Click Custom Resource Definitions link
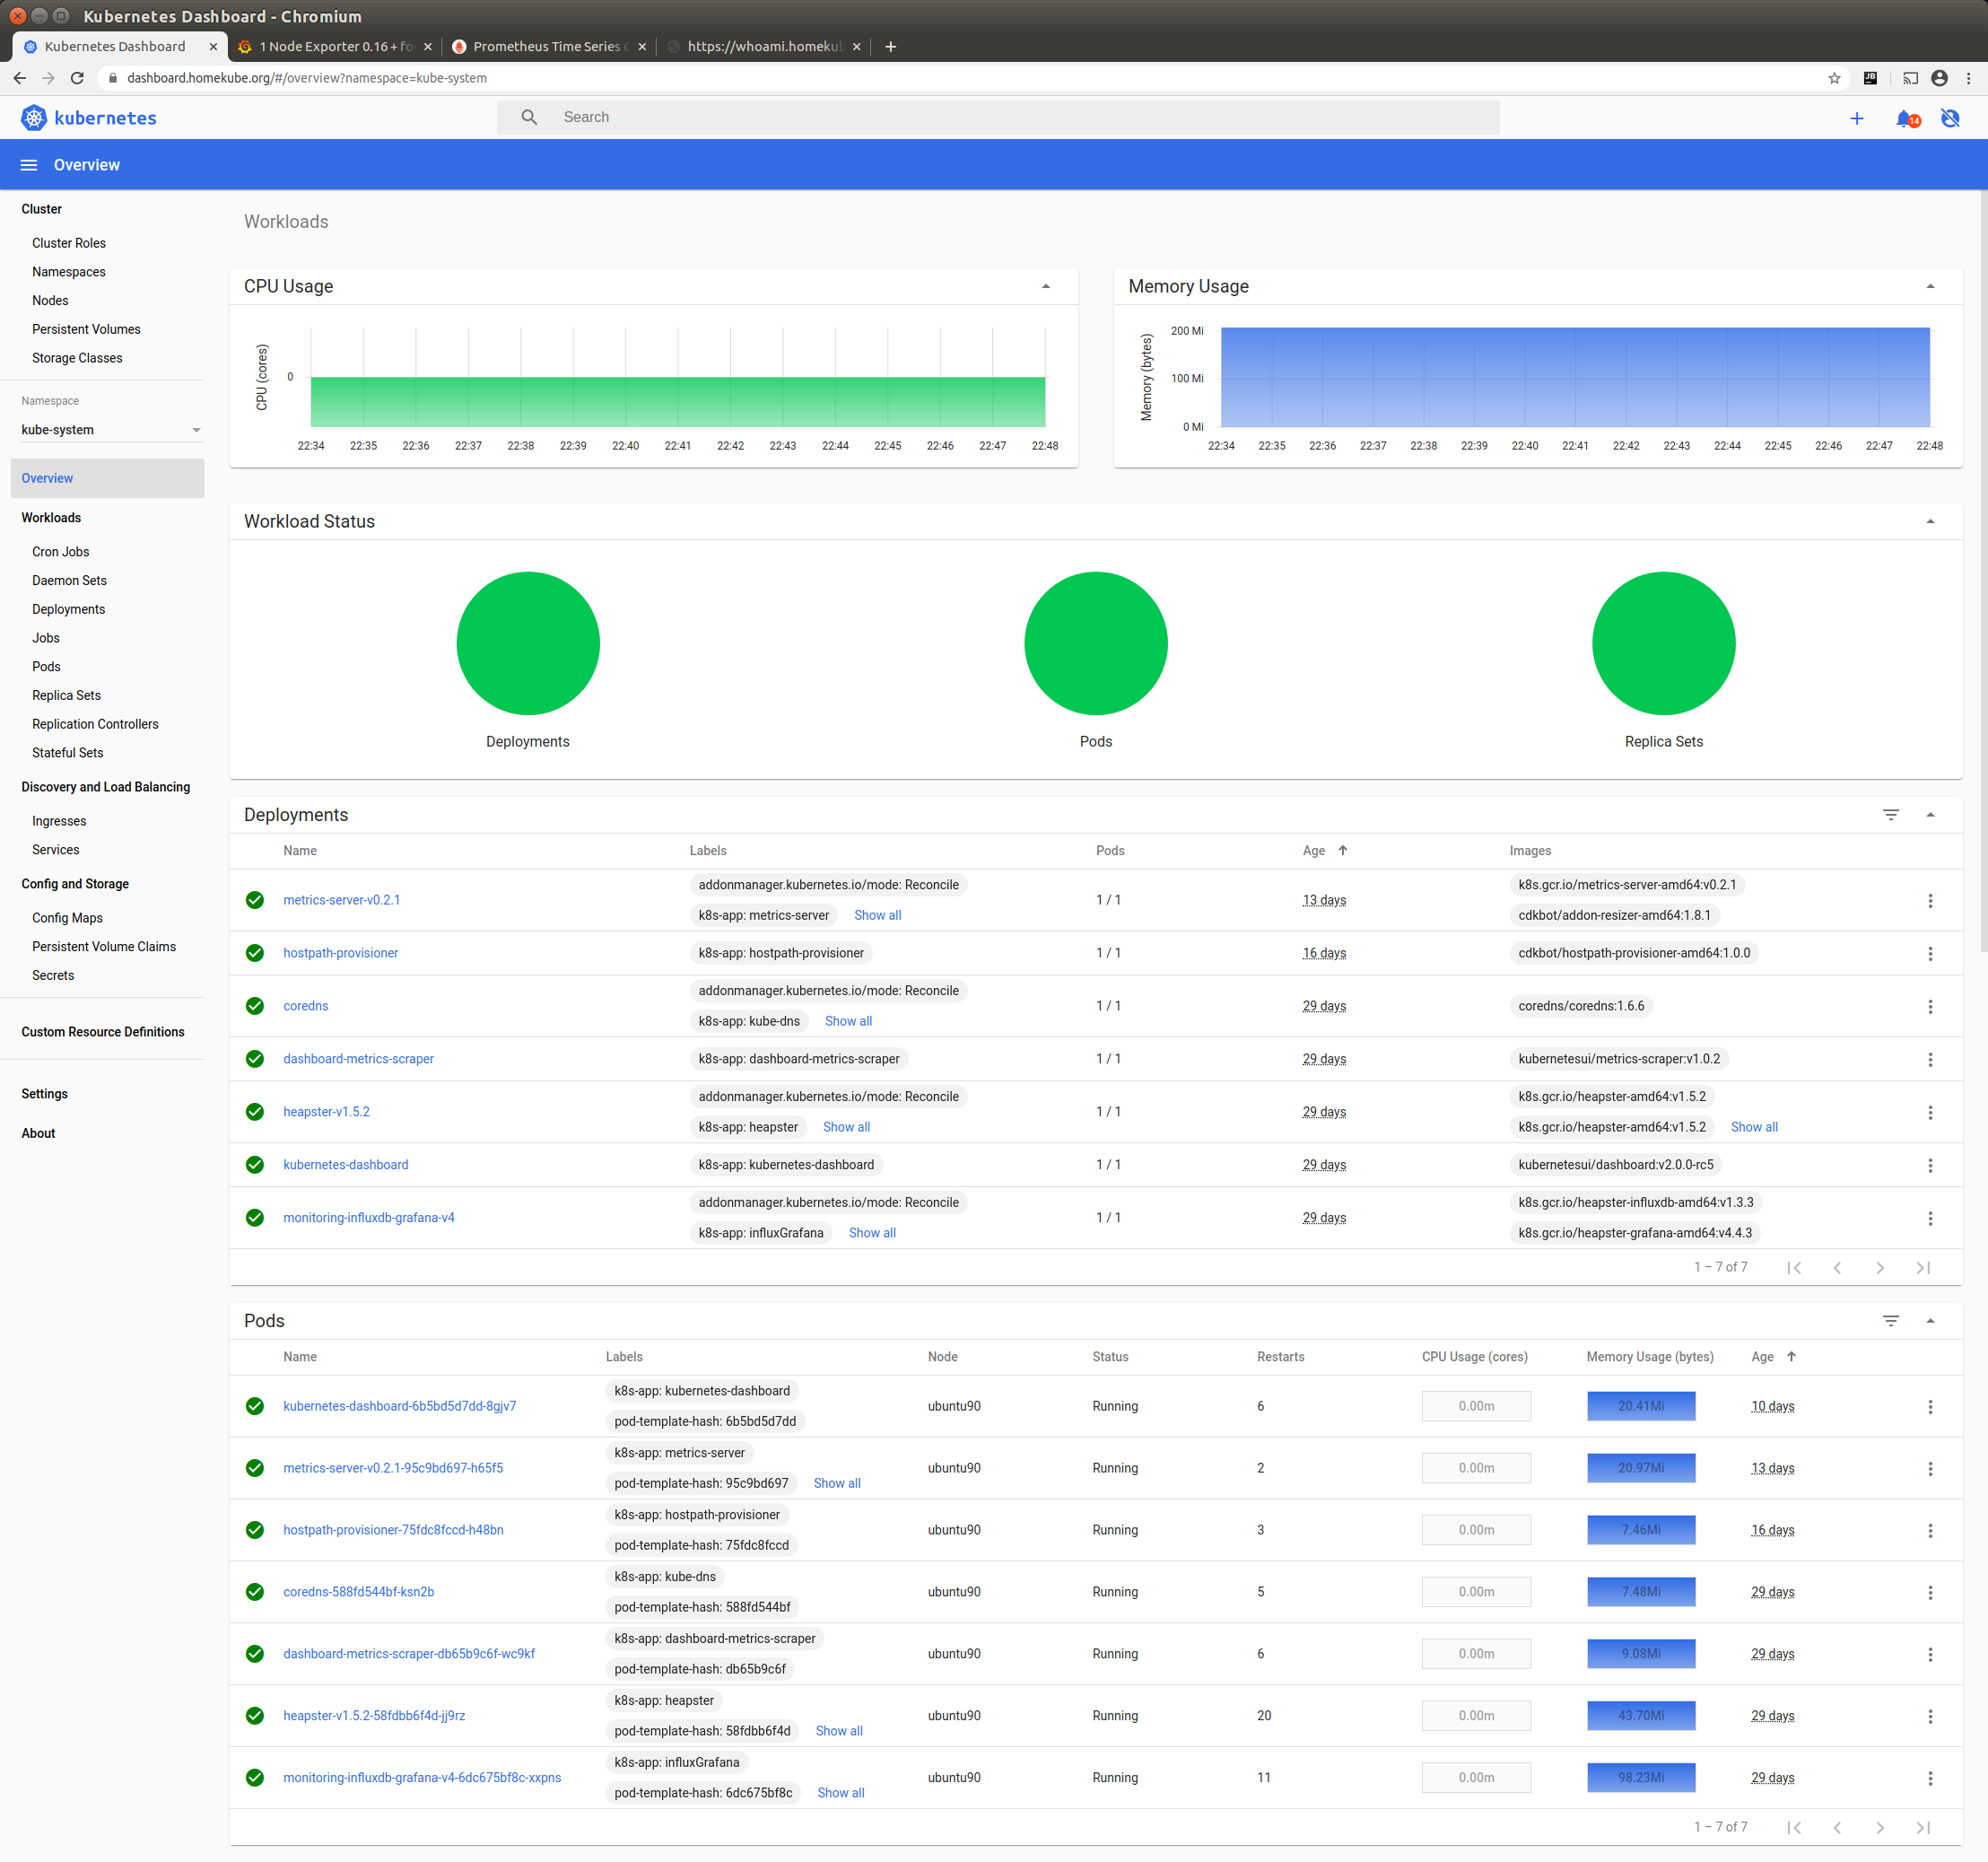 tap(103, 1032)
